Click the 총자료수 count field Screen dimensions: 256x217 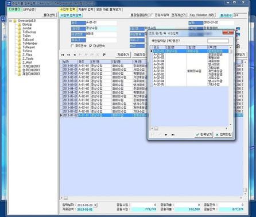pos(241,15)
